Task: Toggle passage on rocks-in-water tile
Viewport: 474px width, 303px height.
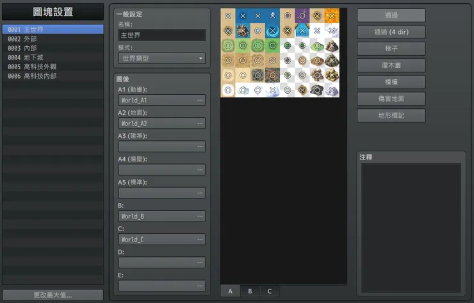Action: click(x=243, y=31)
